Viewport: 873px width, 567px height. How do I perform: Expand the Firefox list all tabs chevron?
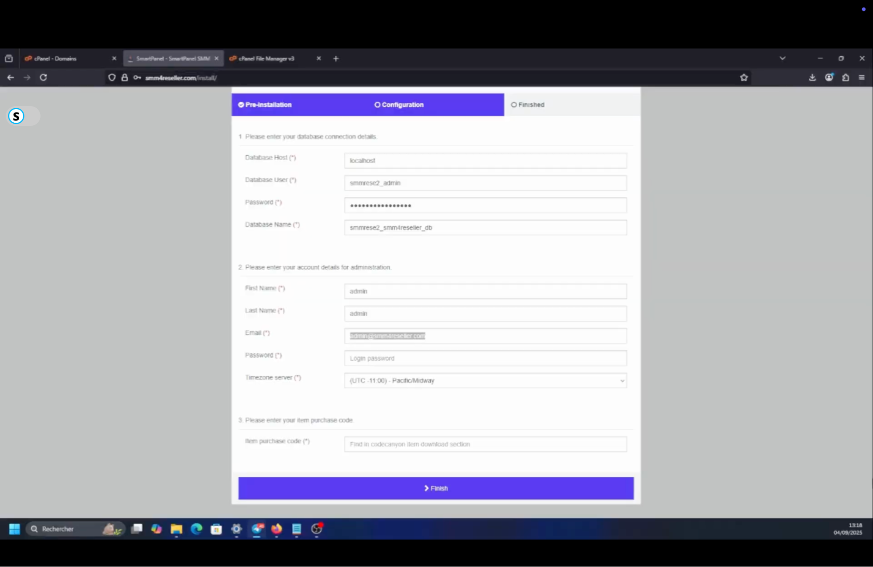pos(782,58)
